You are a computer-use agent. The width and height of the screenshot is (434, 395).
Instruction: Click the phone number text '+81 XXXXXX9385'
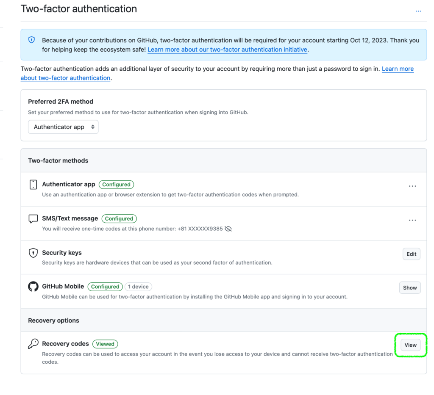200,229
